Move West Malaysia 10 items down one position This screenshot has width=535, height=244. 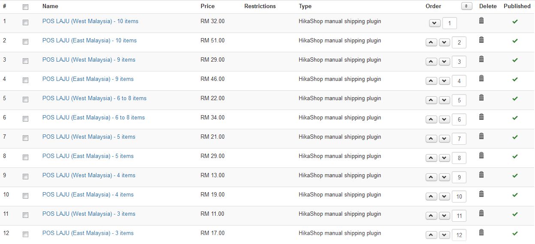tap(435, 23)
